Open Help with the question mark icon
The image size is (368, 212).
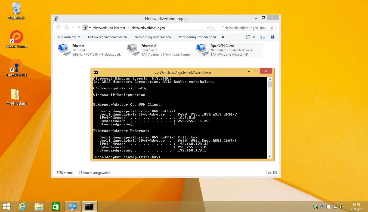click(x=273, y=37)
